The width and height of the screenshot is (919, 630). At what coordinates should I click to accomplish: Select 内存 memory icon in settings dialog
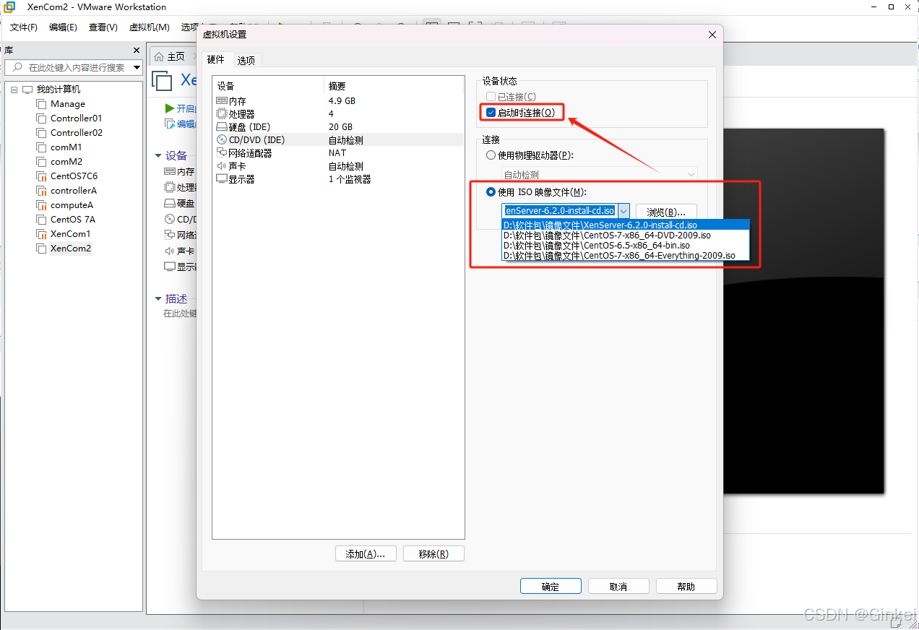222,101
